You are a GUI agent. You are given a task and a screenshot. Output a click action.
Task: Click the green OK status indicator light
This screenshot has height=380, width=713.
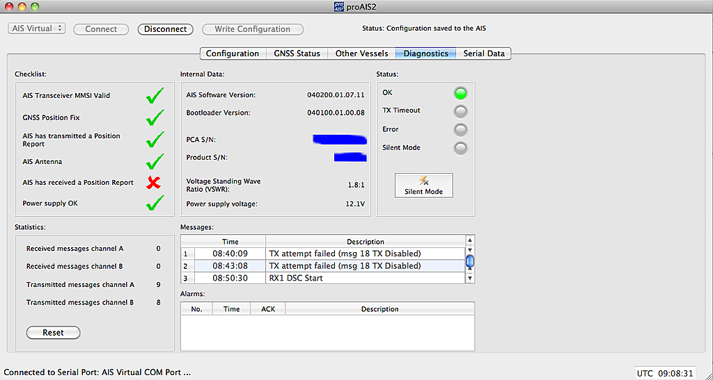[x=461, y=93]
